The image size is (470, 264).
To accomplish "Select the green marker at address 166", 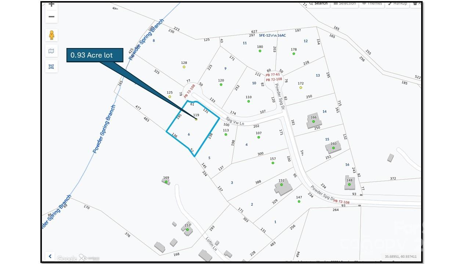I will (x=314, y=121).
